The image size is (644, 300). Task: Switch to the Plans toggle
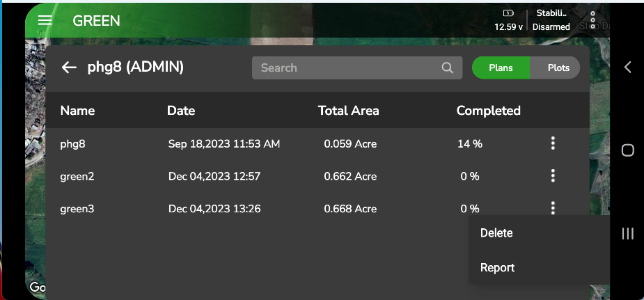[501, 68]
